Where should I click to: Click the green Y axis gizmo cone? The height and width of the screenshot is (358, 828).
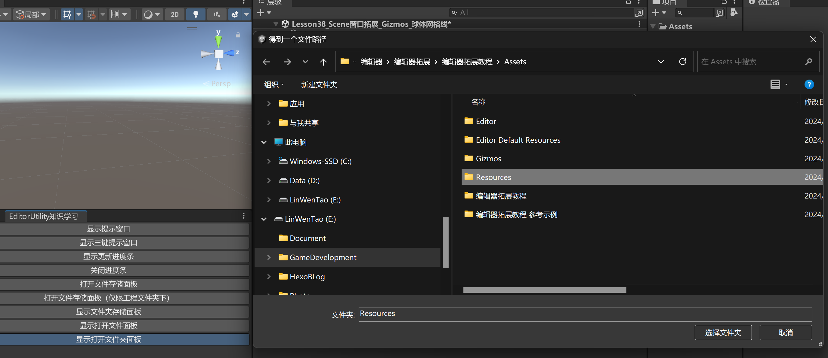tap(218, 41)
